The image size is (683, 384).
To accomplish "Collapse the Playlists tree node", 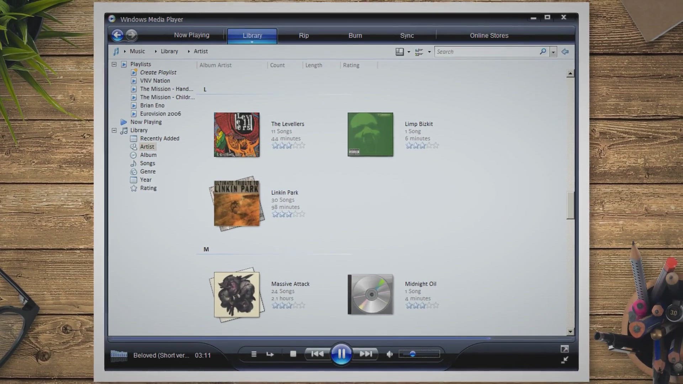I will pos(114,64).
